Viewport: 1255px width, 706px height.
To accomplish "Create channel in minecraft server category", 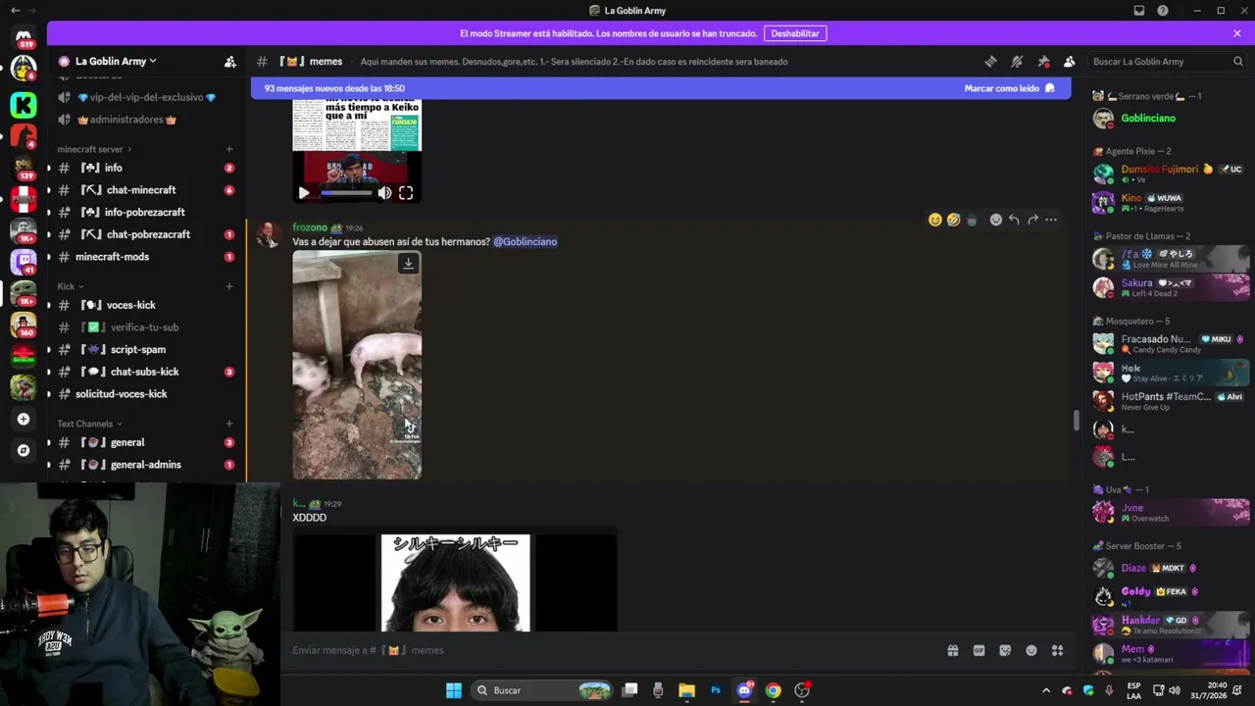I will (229, 149).
